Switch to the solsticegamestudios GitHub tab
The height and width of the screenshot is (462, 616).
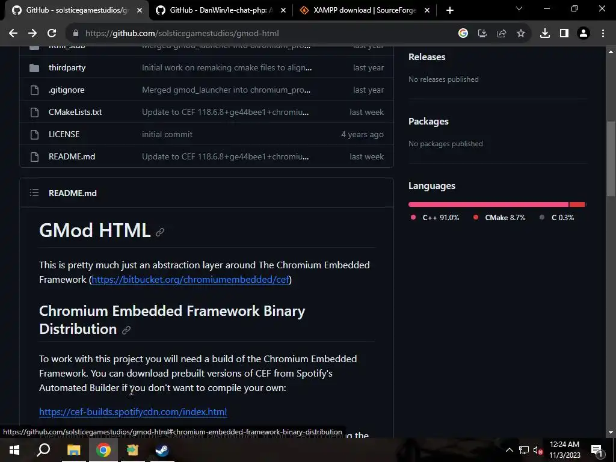tap(76, 10)
